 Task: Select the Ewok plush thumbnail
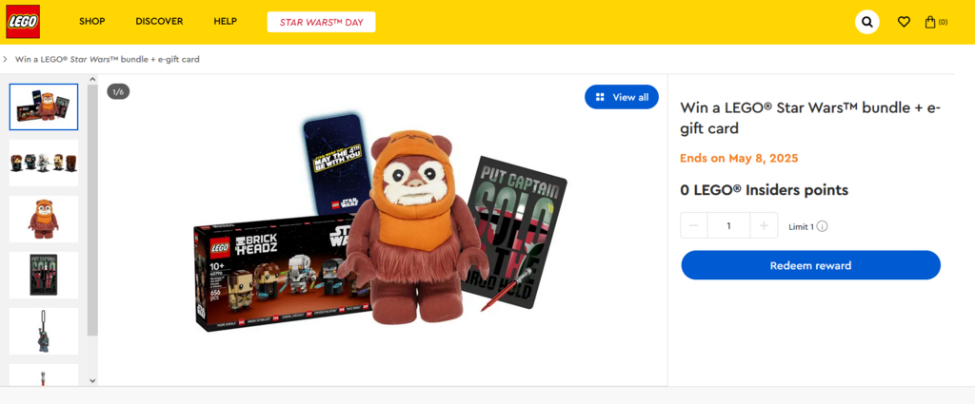tap(44, 219)
